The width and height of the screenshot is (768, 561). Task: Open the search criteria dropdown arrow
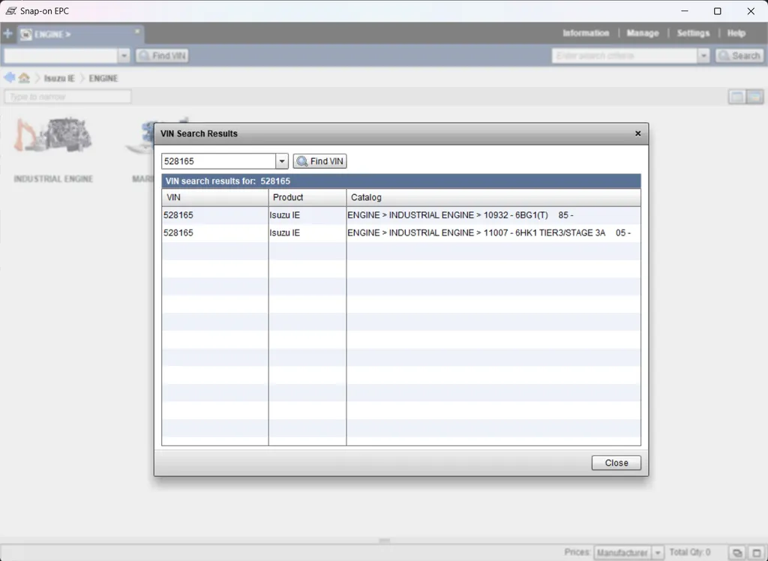(703, 55)
